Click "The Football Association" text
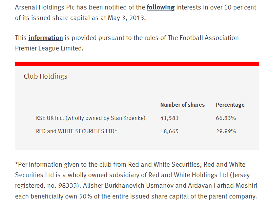This screenshot has width=269, height=209. 203,38
